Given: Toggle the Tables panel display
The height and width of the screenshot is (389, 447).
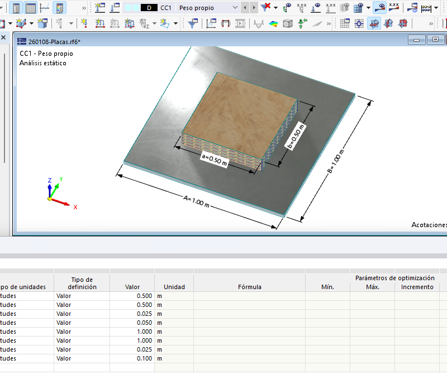Looking at the screenshot, I should (31, 8).
